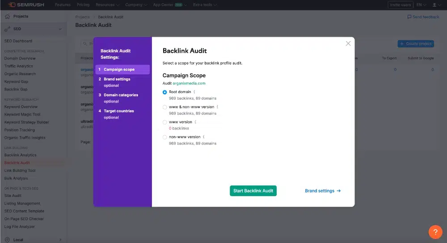This screenshot has width=447, height=243.
Task: Click Start Backlink Audit button
Action: [x=253, y=191]
